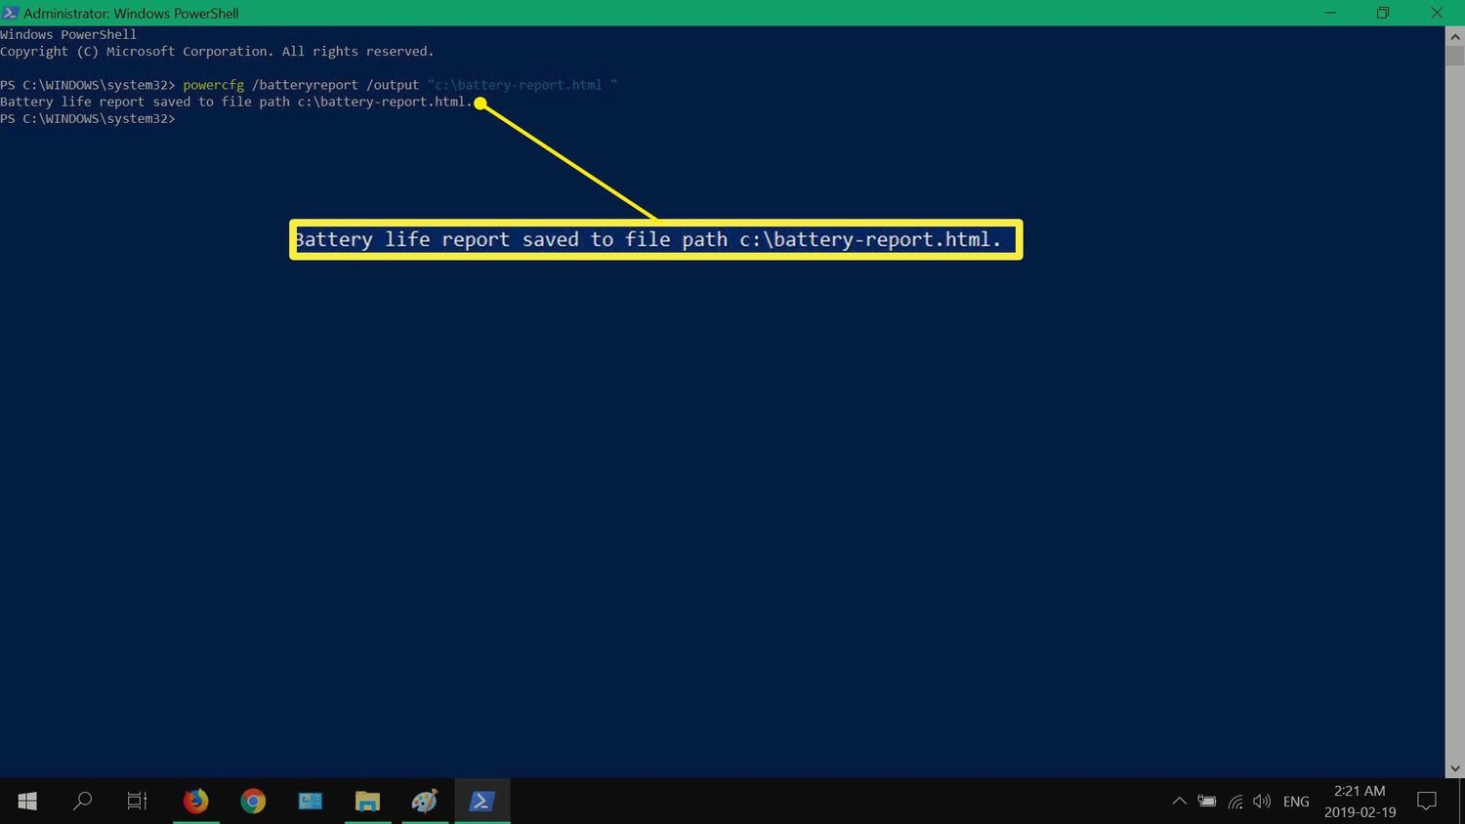The width and height of the screenshot is (1465, 824).
Task: Open taskbar Search magnifier
Action: (83, 802)
